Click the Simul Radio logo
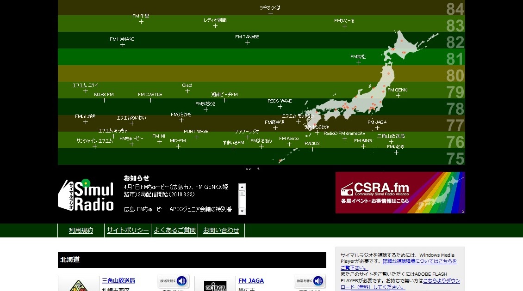This screenshot has height=291, width=523. pyautogui.click(x=86, y=195)
